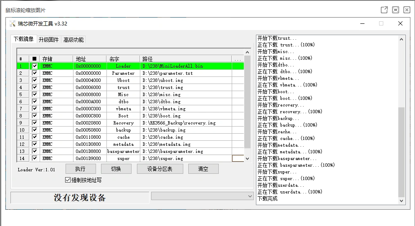This screenshot has height=226, width=415.
Task: Open image in new window icon
Action: [x=384, y=10]
